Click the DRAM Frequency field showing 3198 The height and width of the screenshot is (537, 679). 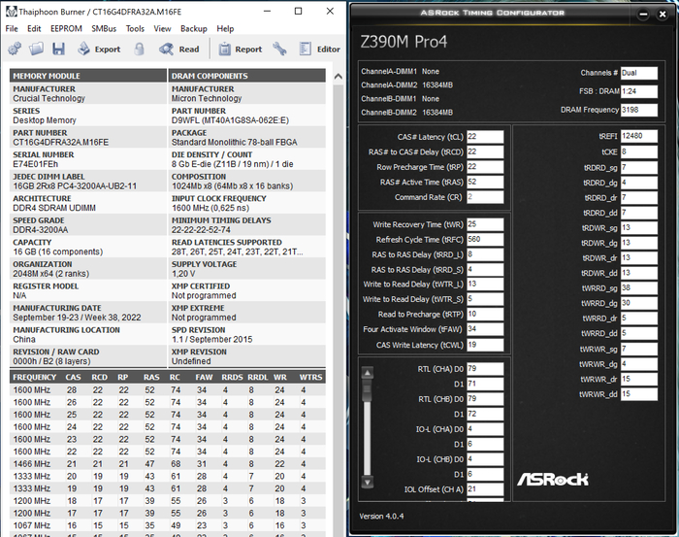638,110
